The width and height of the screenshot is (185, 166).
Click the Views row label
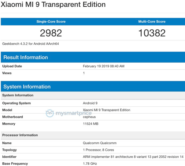pyautogui.click(x=7, y=73)
